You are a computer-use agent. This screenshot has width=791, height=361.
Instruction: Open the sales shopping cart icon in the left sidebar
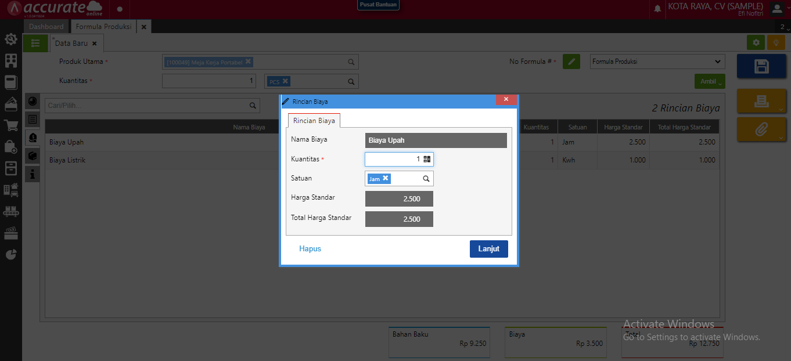tap(10, 125)
